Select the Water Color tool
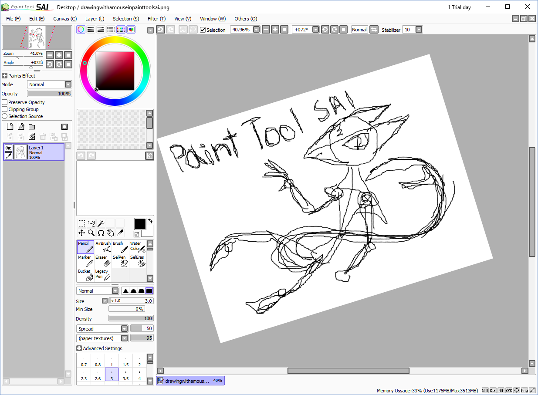 click(x=138, y=247)
